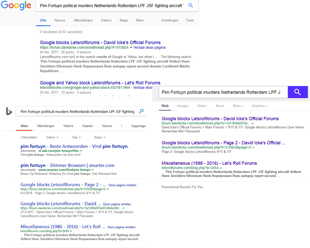Expand Bing's Regio filter dropdown
The image size is (310, 248).
(100, 137)
